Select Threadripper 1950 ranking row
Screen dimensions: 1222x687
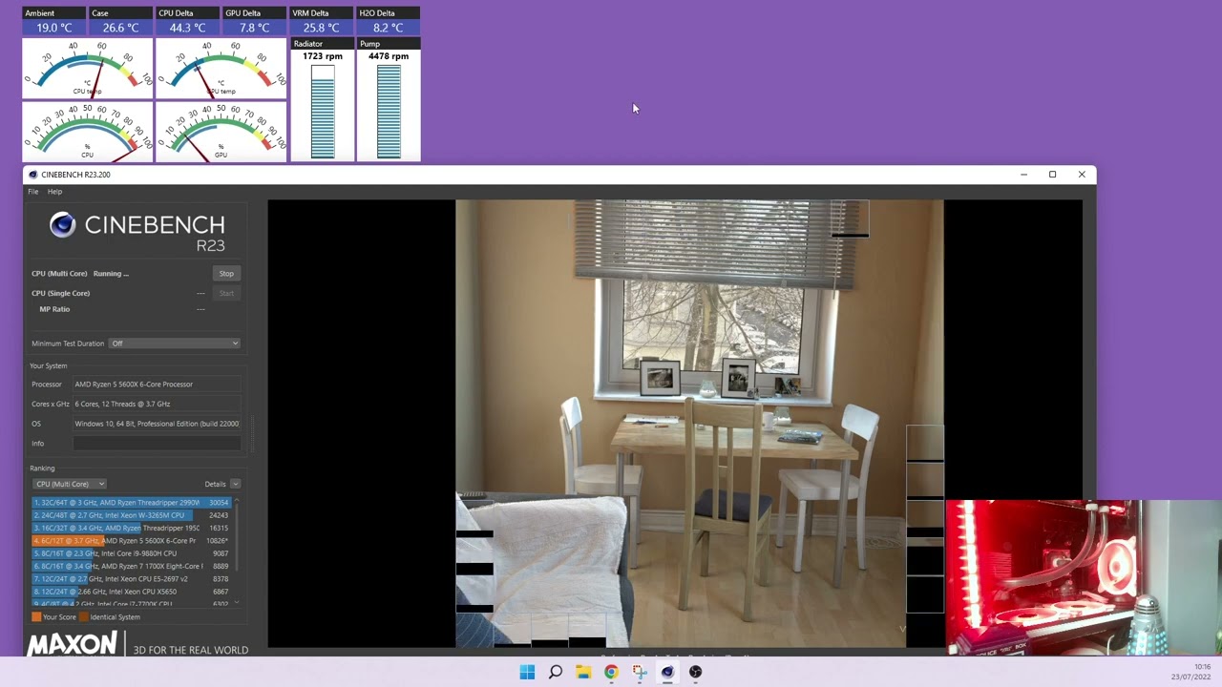pos(131,528)
